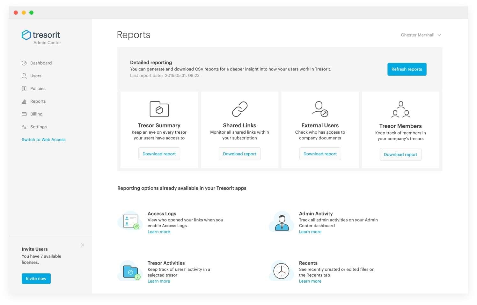Click the Recents clock icon
477x305 pixels.
click(x=281, y=271)
